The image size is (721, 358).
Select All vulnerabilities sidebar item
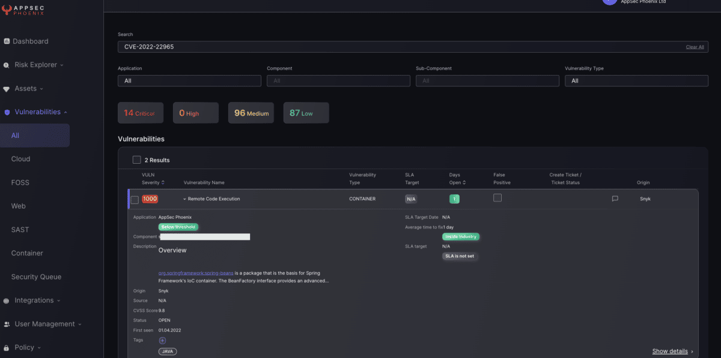[35, 136]
